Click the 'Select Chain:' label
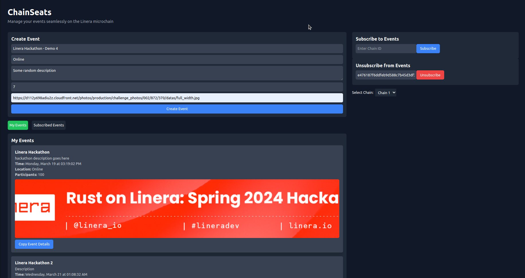This screenshot has width=525, height=278. pos(363,93)
